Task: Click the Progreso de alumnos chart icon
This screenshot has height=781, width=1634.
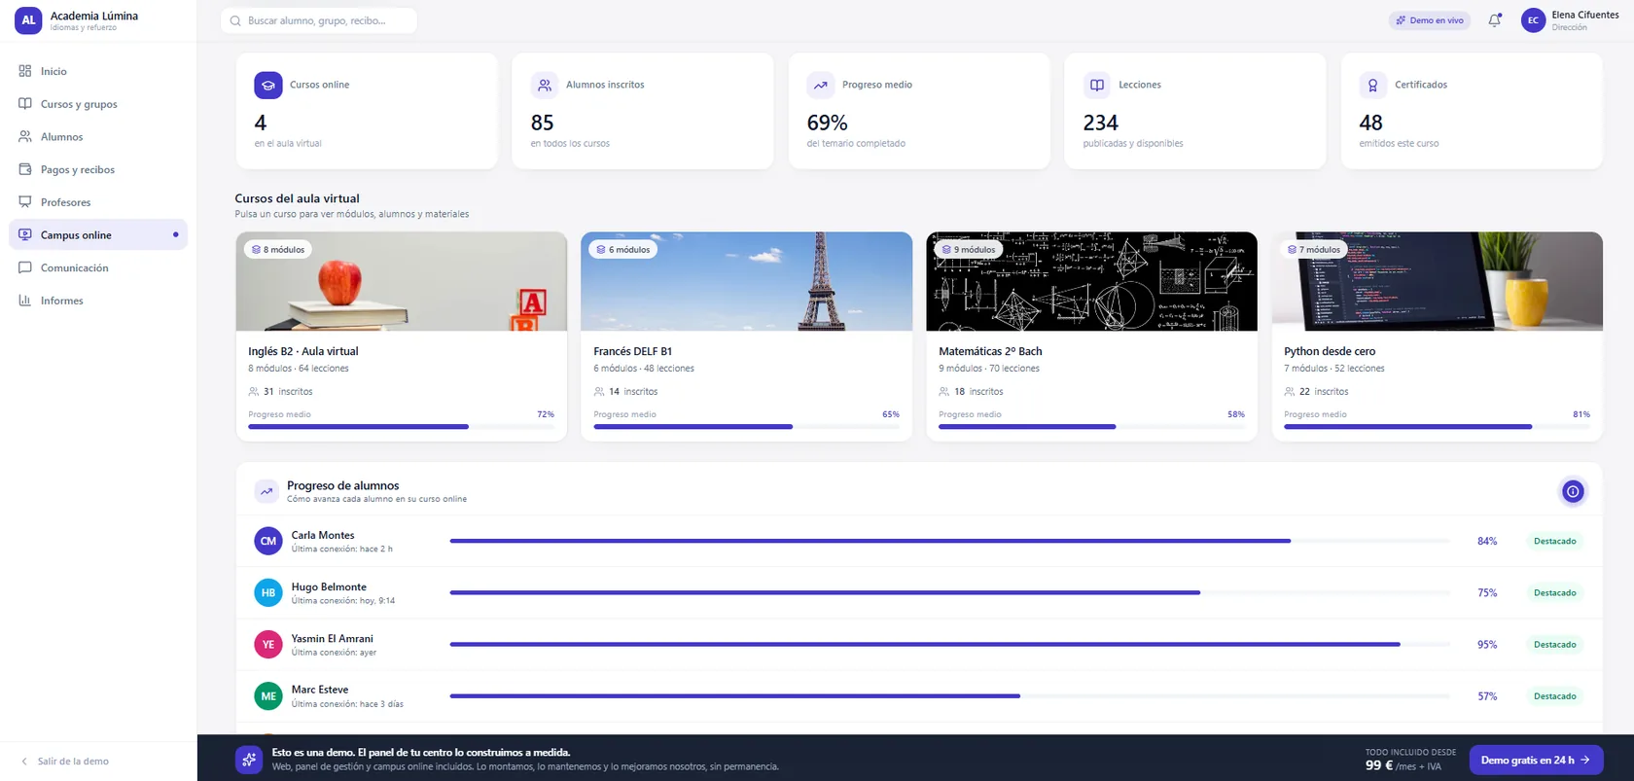Action: (266, 491)
